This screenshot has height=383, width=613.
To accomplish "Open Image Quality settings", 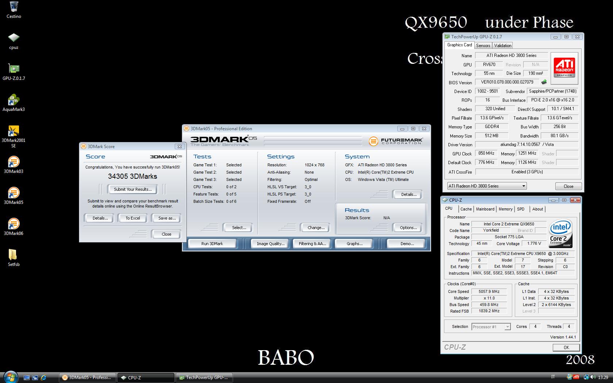I will tap(270, 244).
